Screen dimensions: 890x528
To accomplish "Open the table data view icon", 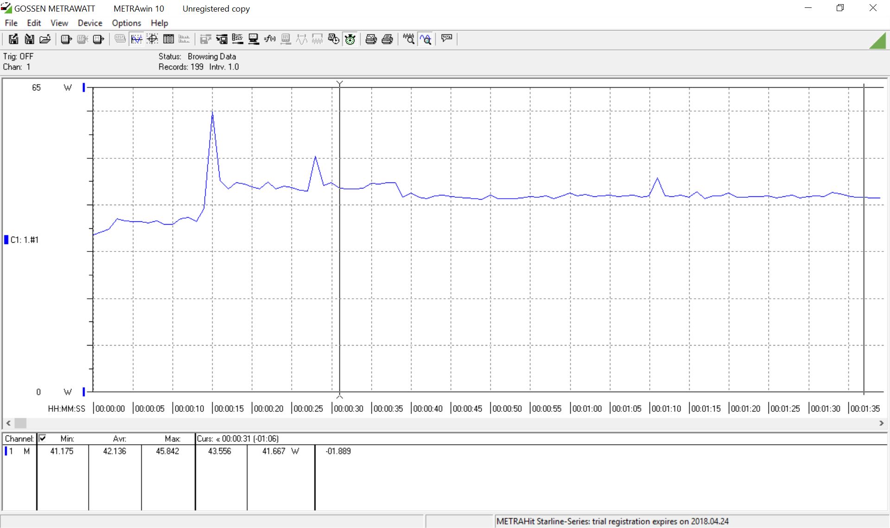I will [168, 39].
